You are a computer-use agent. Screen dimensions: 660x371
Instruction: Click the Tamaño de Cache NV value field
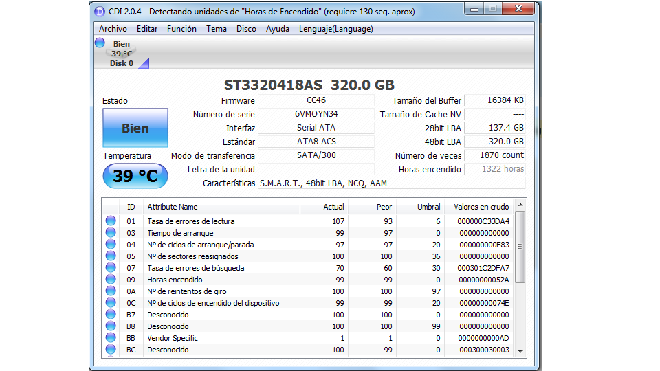point(494,114)
